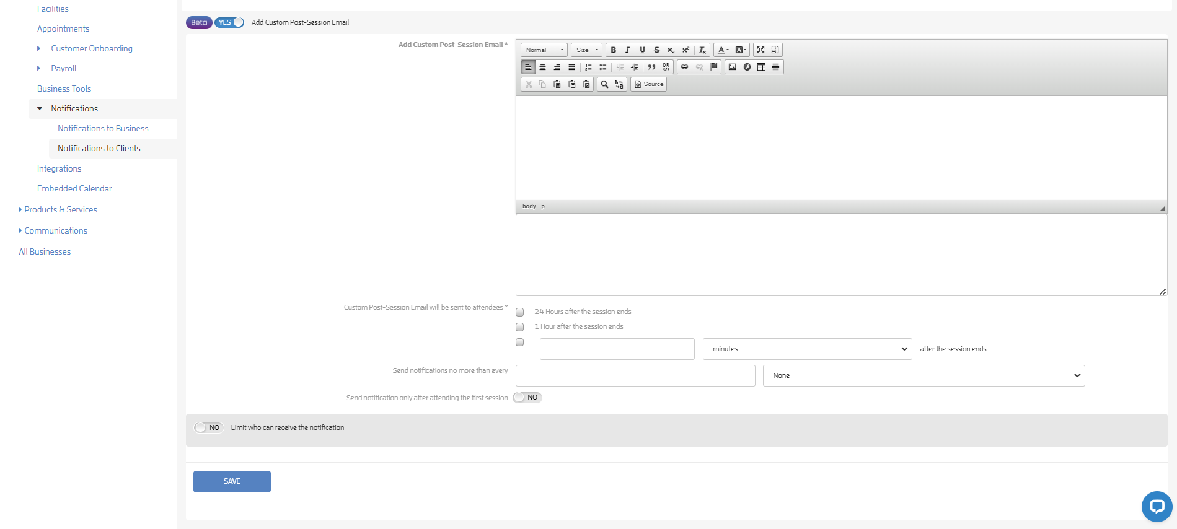Open All Businesses
The width and height of the screenshot is (1177, 529).
pyautogui.click(x=45, y=252)
